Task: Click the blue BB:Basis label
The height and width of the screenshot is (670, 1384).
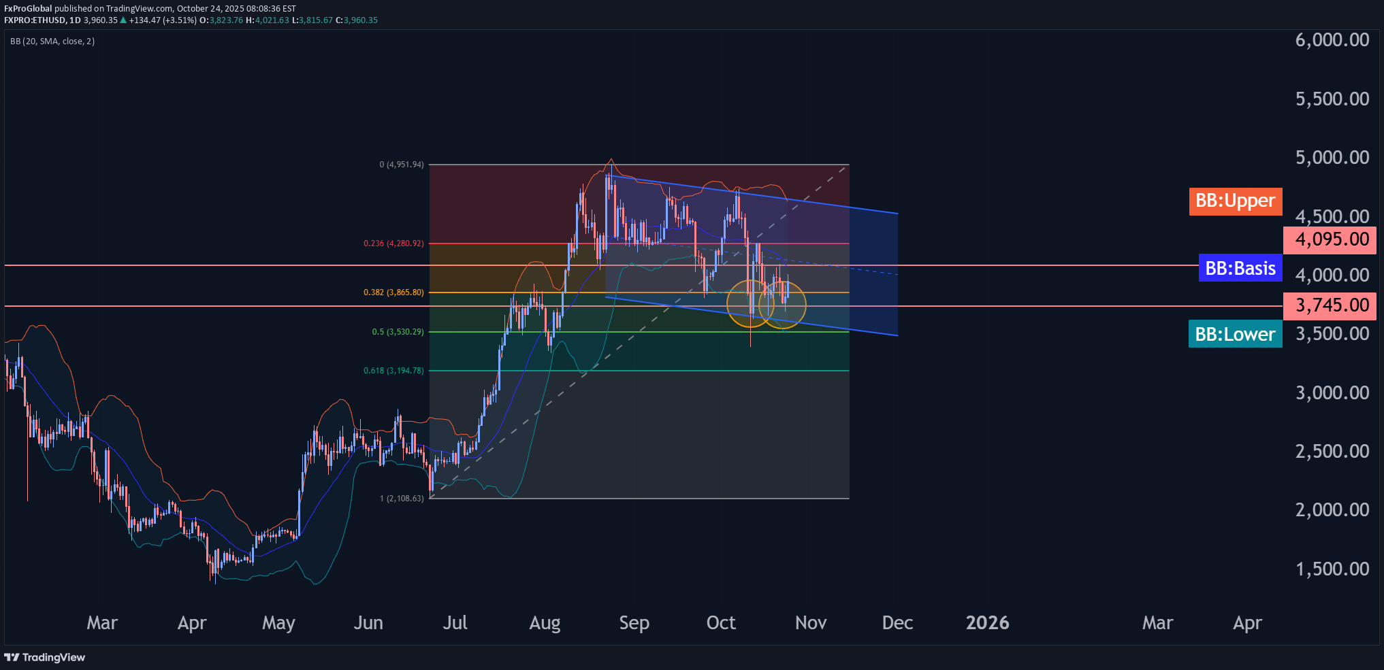Action: coord(1240,269)
